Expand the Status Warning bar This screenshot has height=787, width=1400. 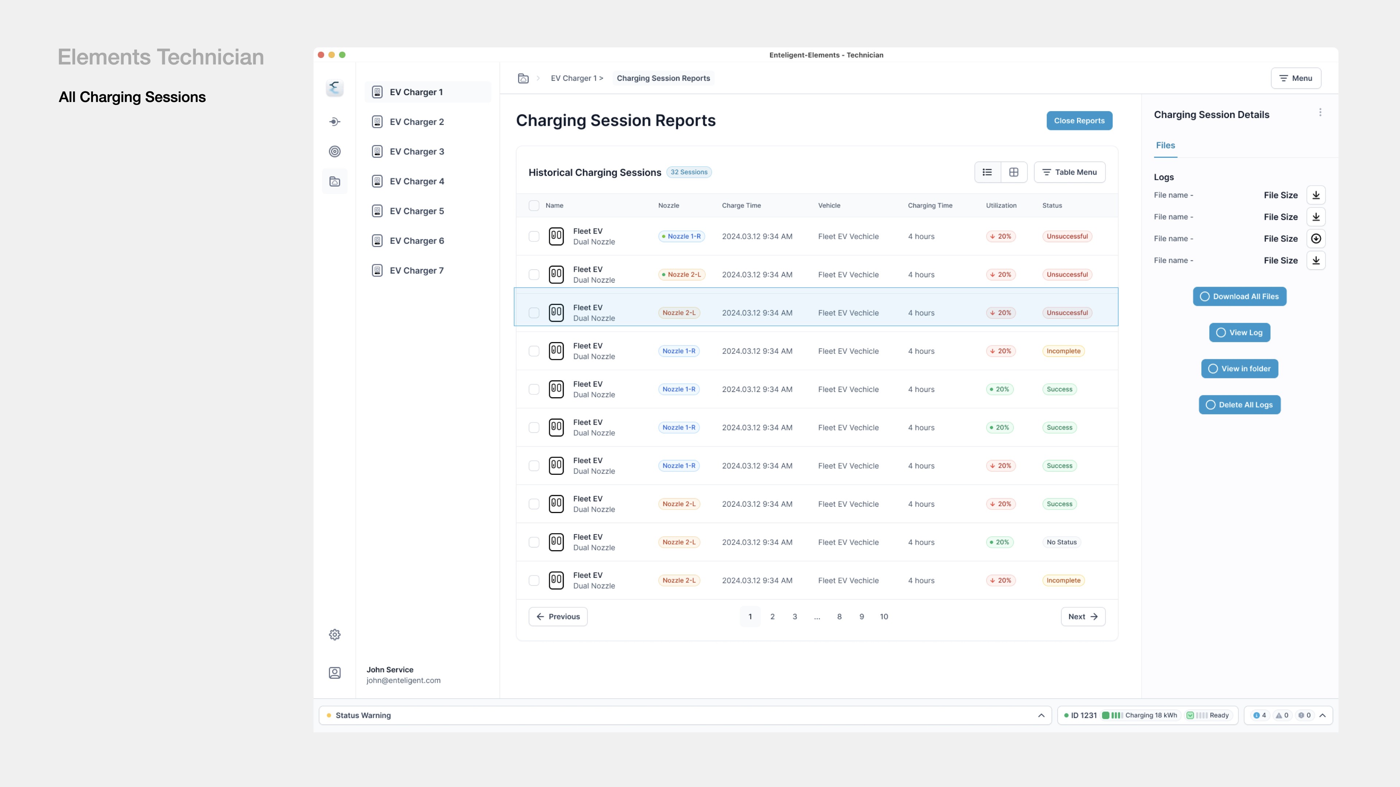[x=1041, y=715]
